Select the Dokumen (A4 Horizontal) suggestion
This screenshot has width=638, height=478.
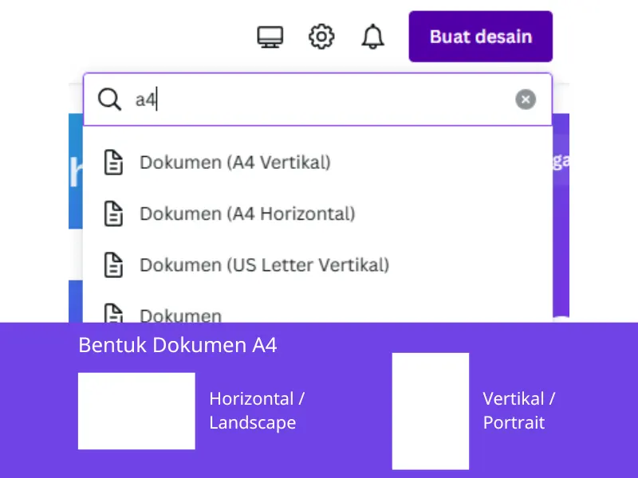pyautogui.click(x=247, y=214)
